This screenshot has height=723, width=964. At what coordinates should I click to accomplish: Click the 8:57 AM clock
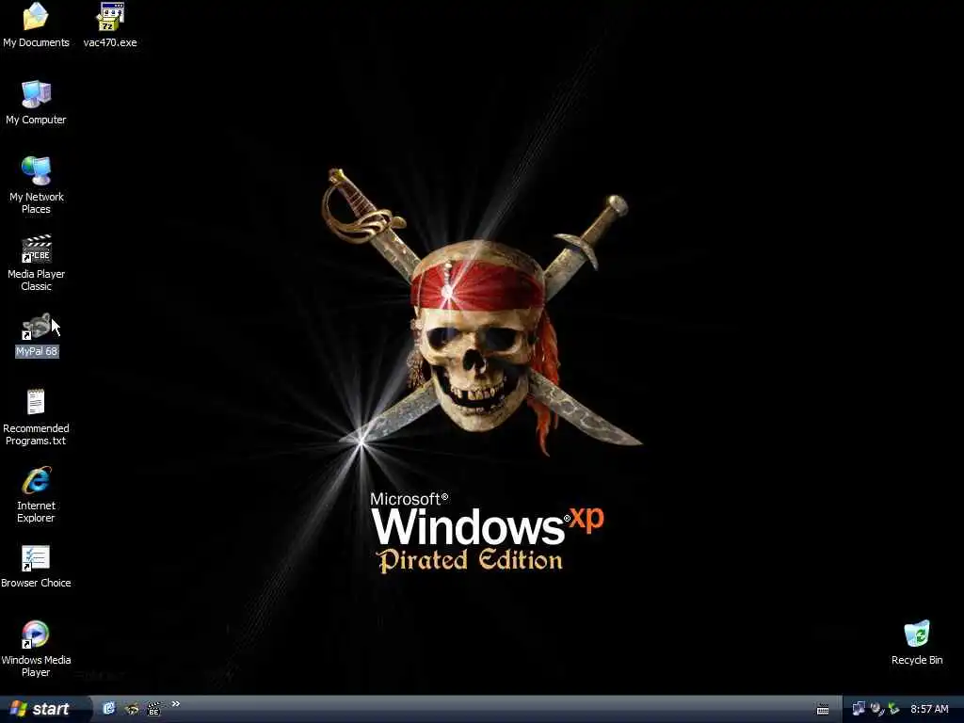(x=929, y=709)
